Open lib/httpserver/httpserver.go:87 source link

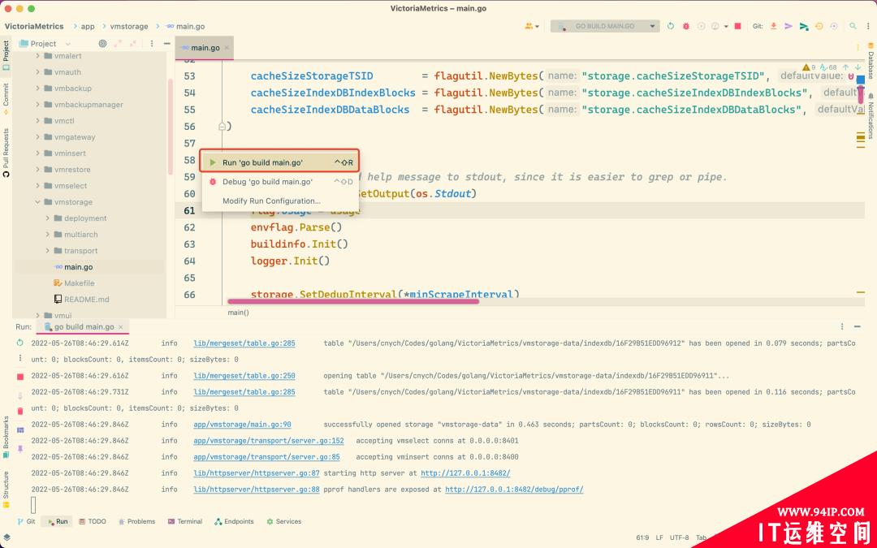tap(256, 473)
